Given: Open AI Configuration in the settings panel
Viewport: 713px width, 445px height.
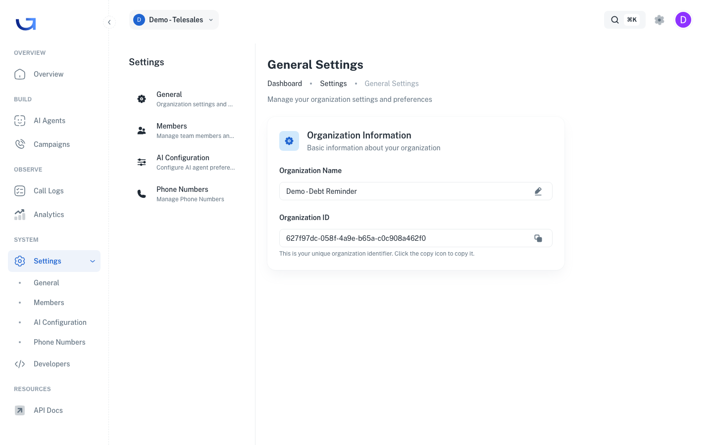Looking at the screenshot, I should coord(186,162).
